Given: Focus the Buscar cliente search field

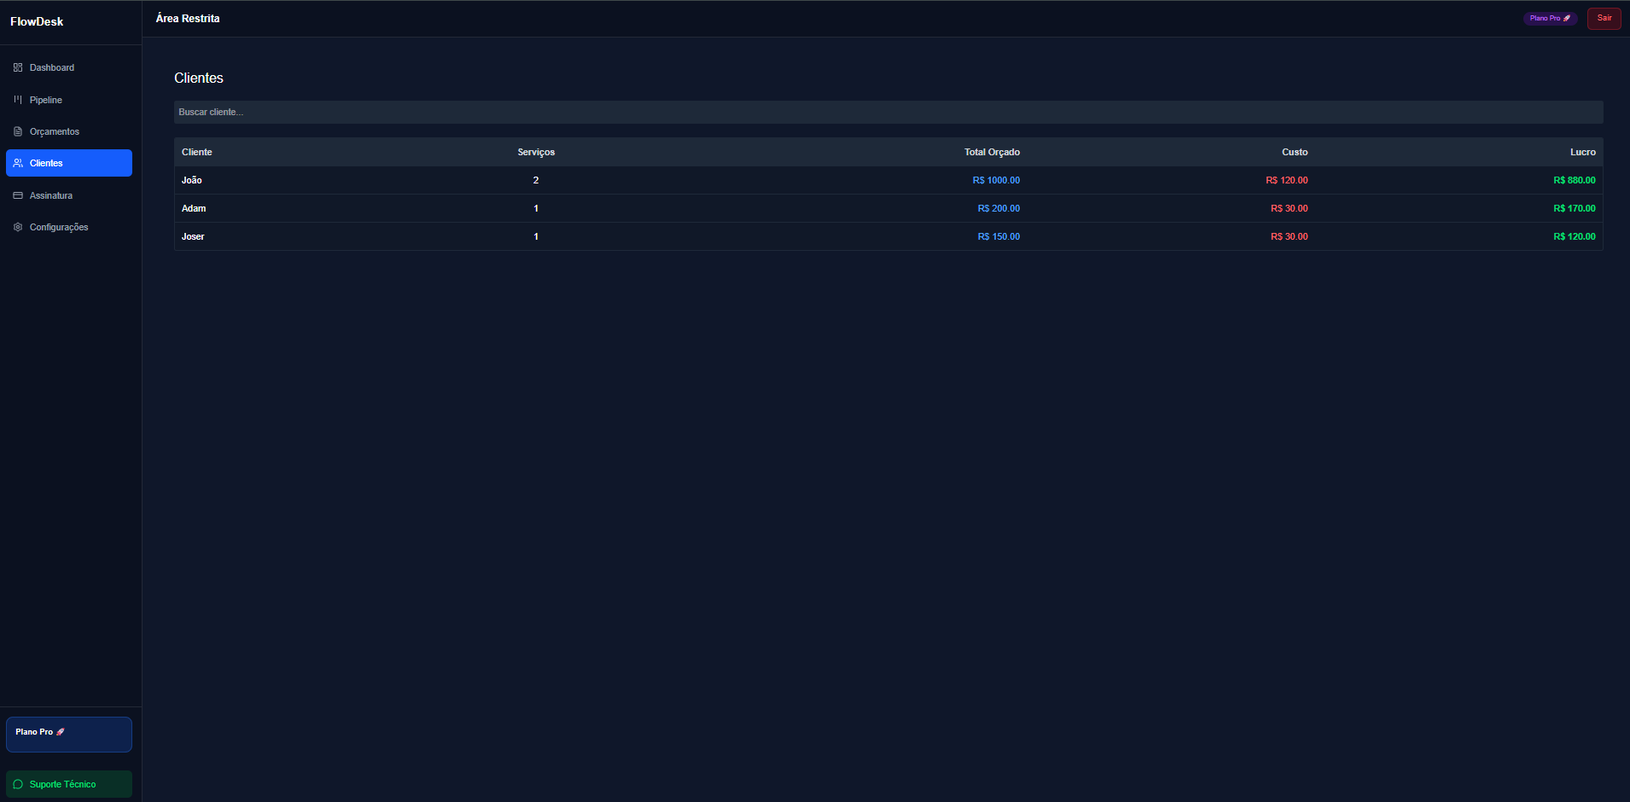Looking at the screenshot, I should coord(888,112).
